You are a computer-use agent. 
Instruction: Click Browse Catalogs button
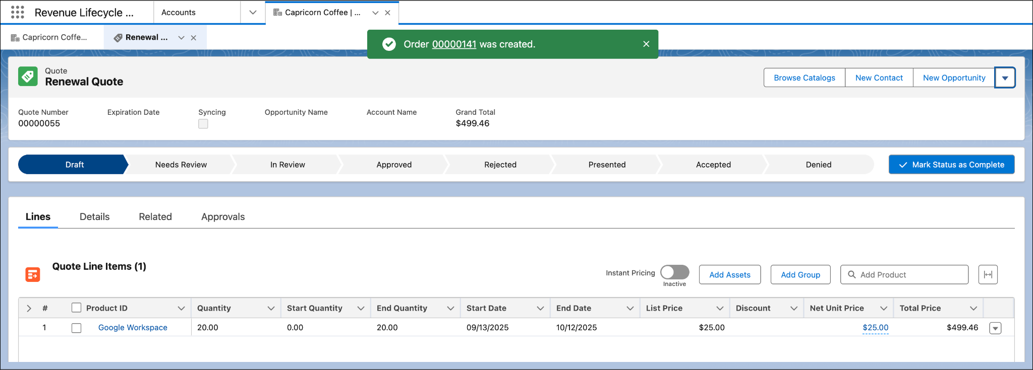pyautogui.click(x=805, y=78)
